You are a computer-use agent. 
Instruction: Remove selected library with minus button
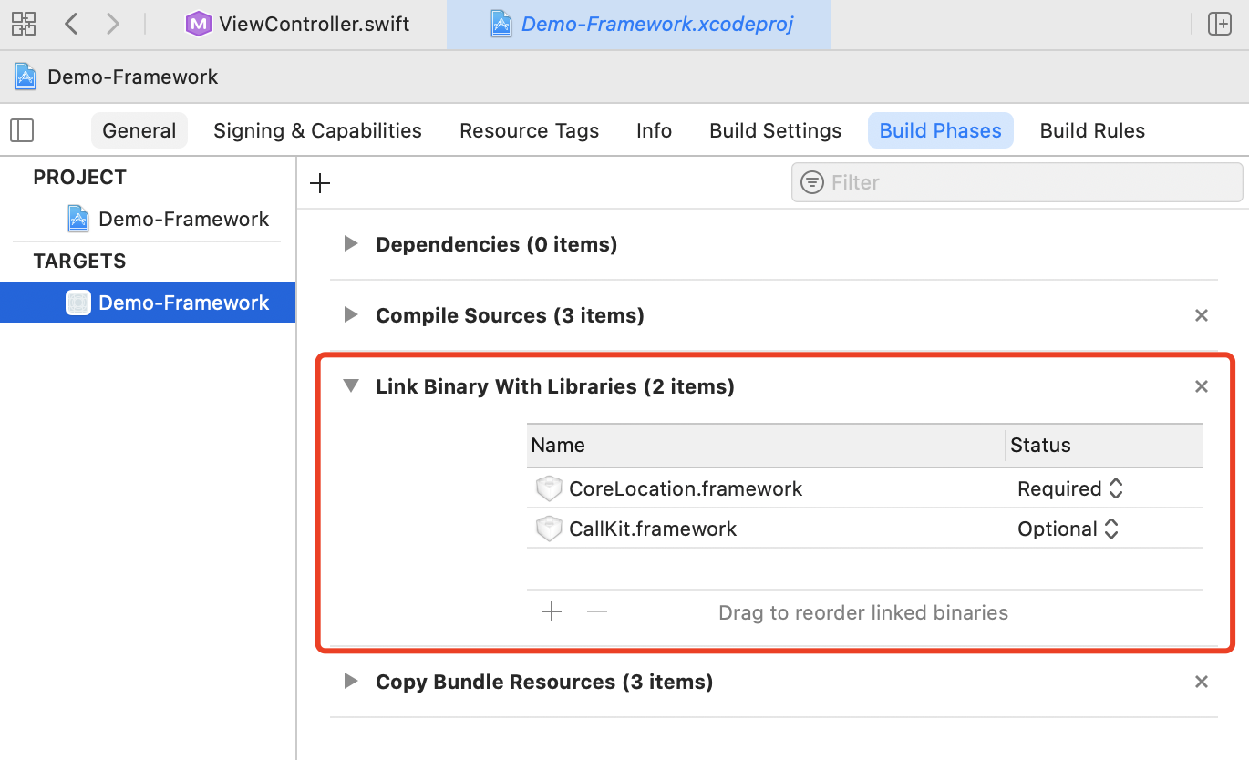[x=597, y=611]
